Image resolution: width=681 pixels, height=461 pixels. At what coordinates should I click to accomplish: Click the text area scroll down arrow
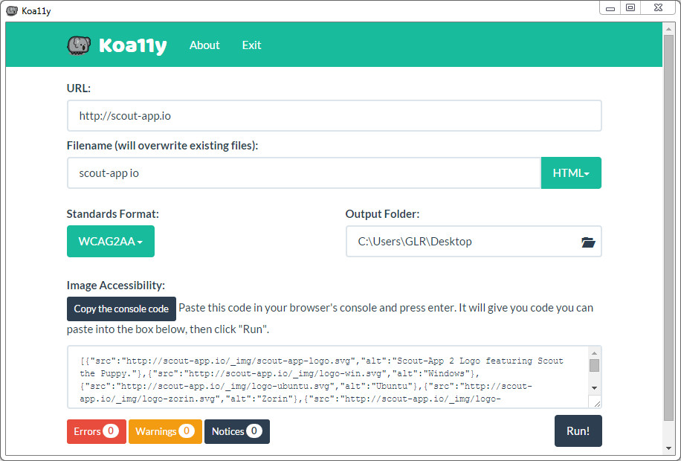595,388
